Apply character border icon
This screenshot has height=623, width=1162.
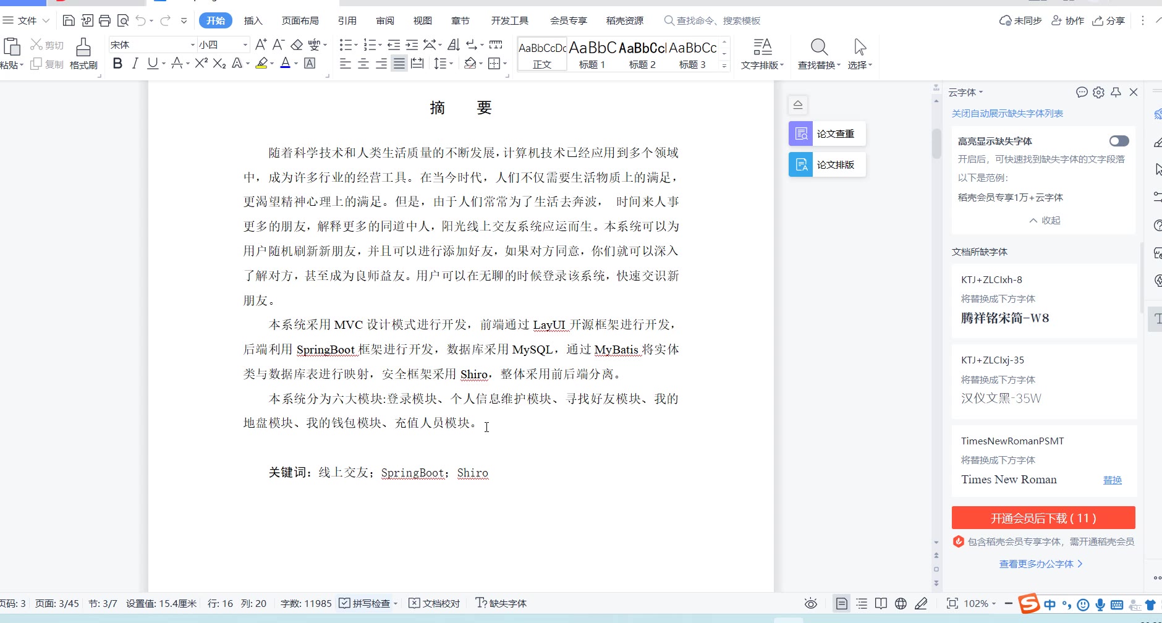(310, 63)
